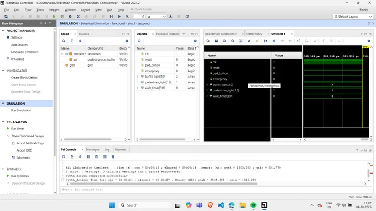Collapse the RTL ANALYSIS section
Image resolution: width=376 pixels, height=211 pixels.
(x=3, y=122)
